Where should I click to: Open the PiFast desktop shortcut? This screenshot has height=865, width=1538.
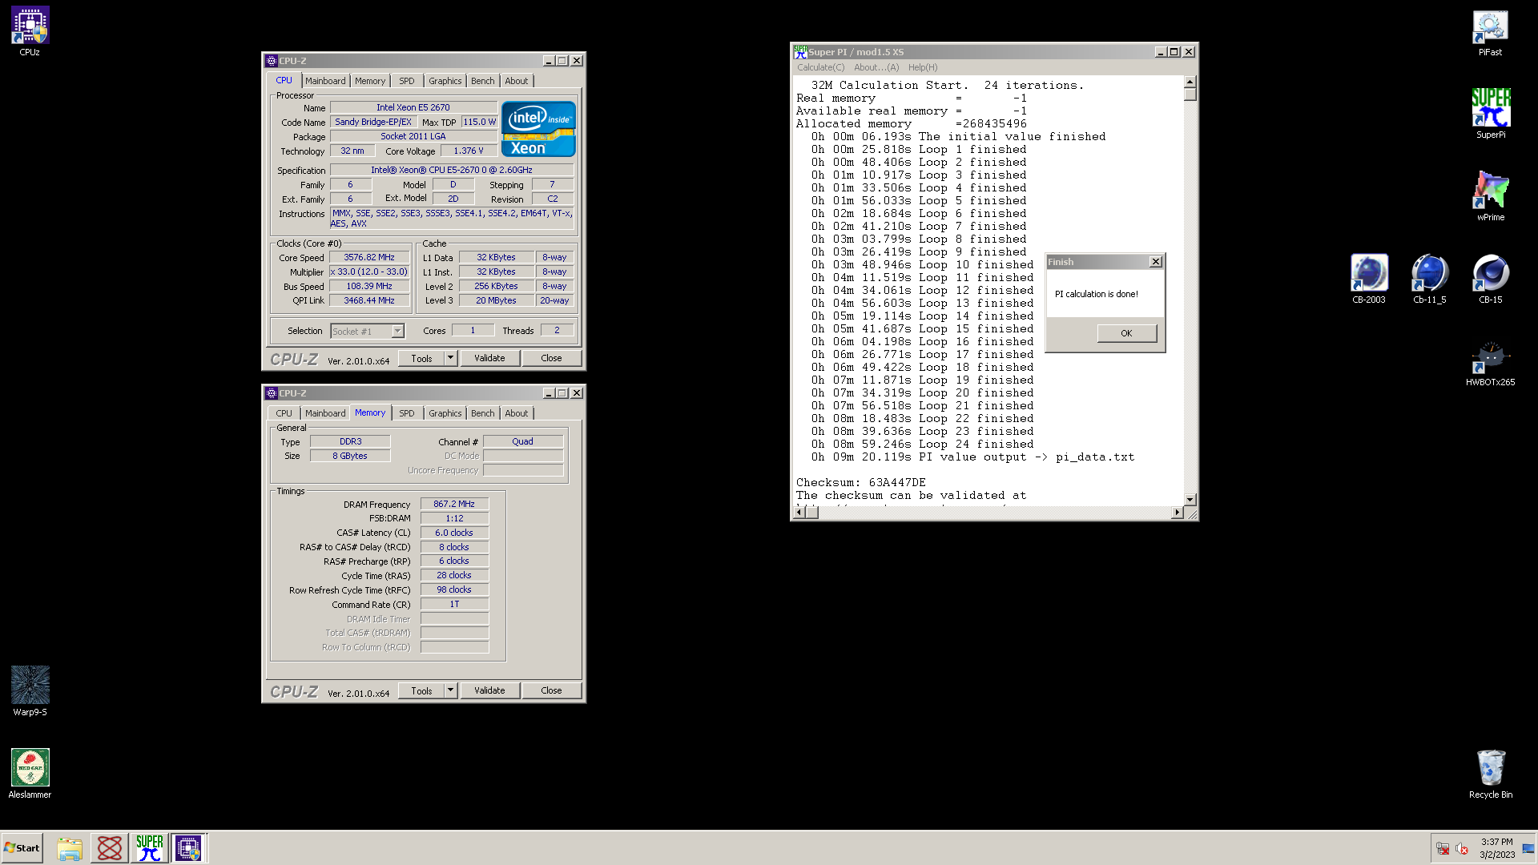click(1490, 32)
